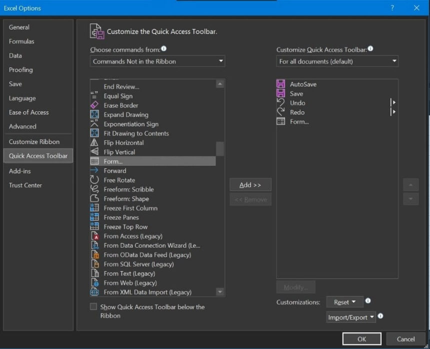Click the From Access (Legacy) icon
The width and height of the screenshot is (430, 349).
pyautogui.click(x=95, y=236)
